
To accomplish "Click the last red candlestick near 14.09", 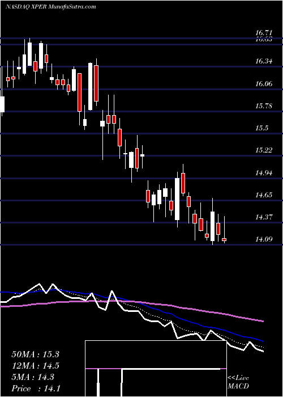I will click(x=224, y=239).
